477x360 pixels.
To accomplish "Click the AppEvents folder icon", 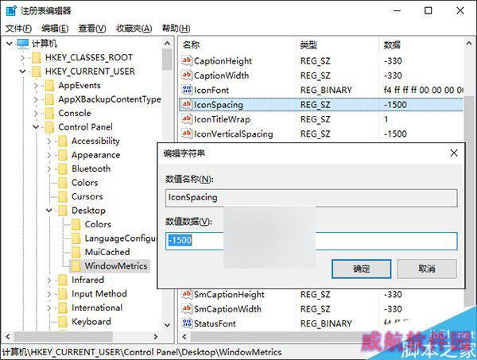I will (x=49, y=86).
